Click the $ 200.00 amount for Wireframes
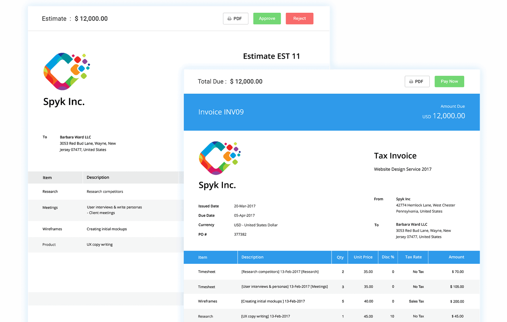This screenshot has height=322, width=507. point(457,301)
